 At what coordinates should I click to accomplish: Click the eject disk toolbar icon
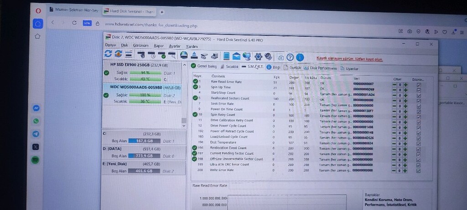tap(194, 55)
